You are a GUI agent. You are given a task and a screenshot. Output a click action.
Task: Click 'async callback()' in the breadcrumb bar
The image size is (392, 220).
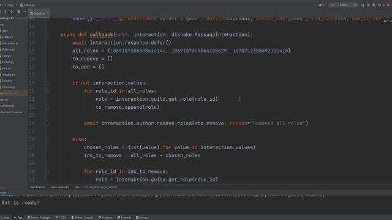[x=59, y=187]
